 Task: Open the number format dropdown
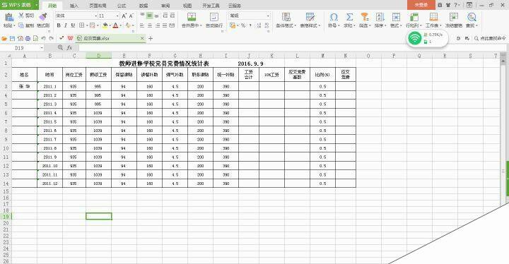[268, 16]
